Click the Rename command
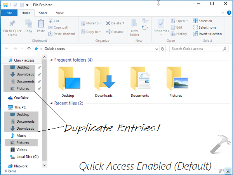The image size is (233, 175). pos(115,32)
